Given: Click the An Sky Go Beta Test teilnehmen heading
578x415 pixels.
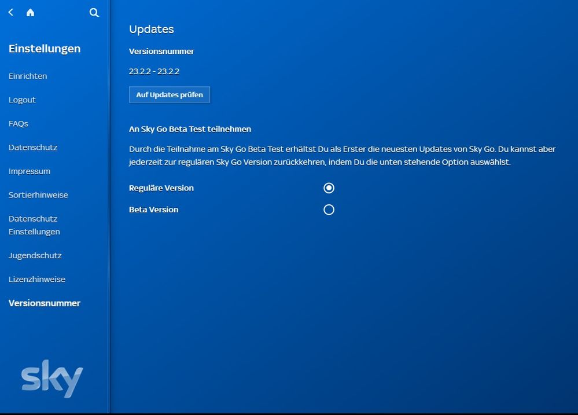Looking at the screenshot, I should pos(190,129).
